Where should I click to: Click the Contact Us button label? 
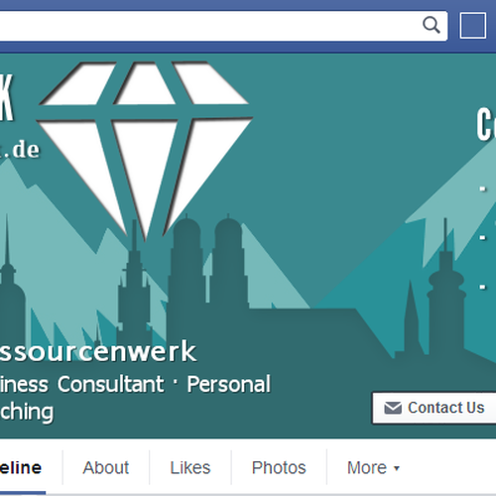445,408
